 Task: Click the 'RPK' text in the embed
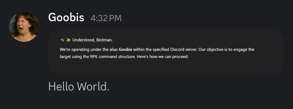[x=94, y=57]
